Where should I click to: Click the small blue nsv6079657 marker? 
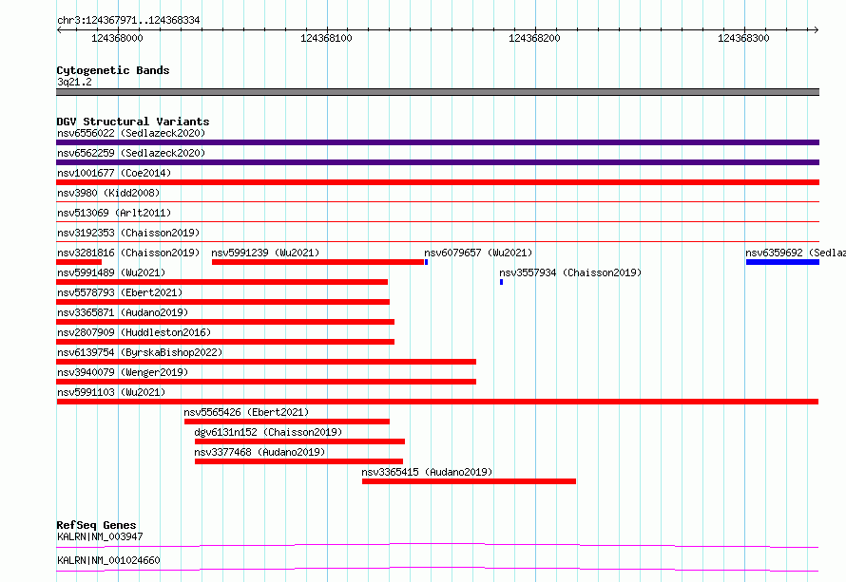point(426,262)
